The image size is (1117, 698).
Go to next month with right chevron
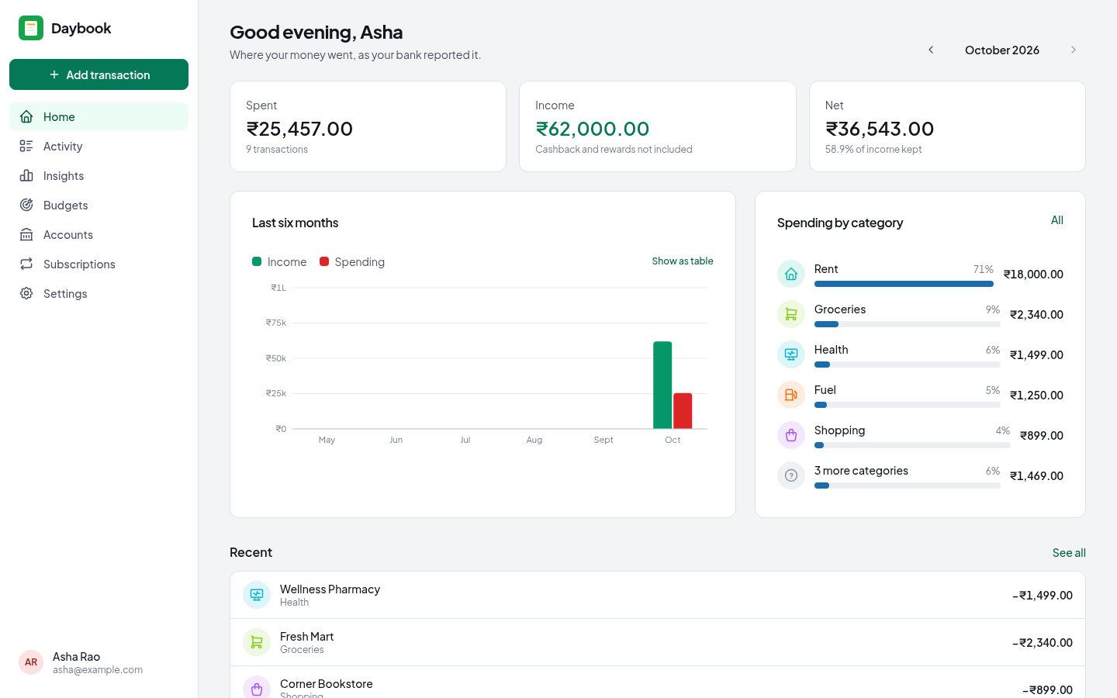(1074, 50)
